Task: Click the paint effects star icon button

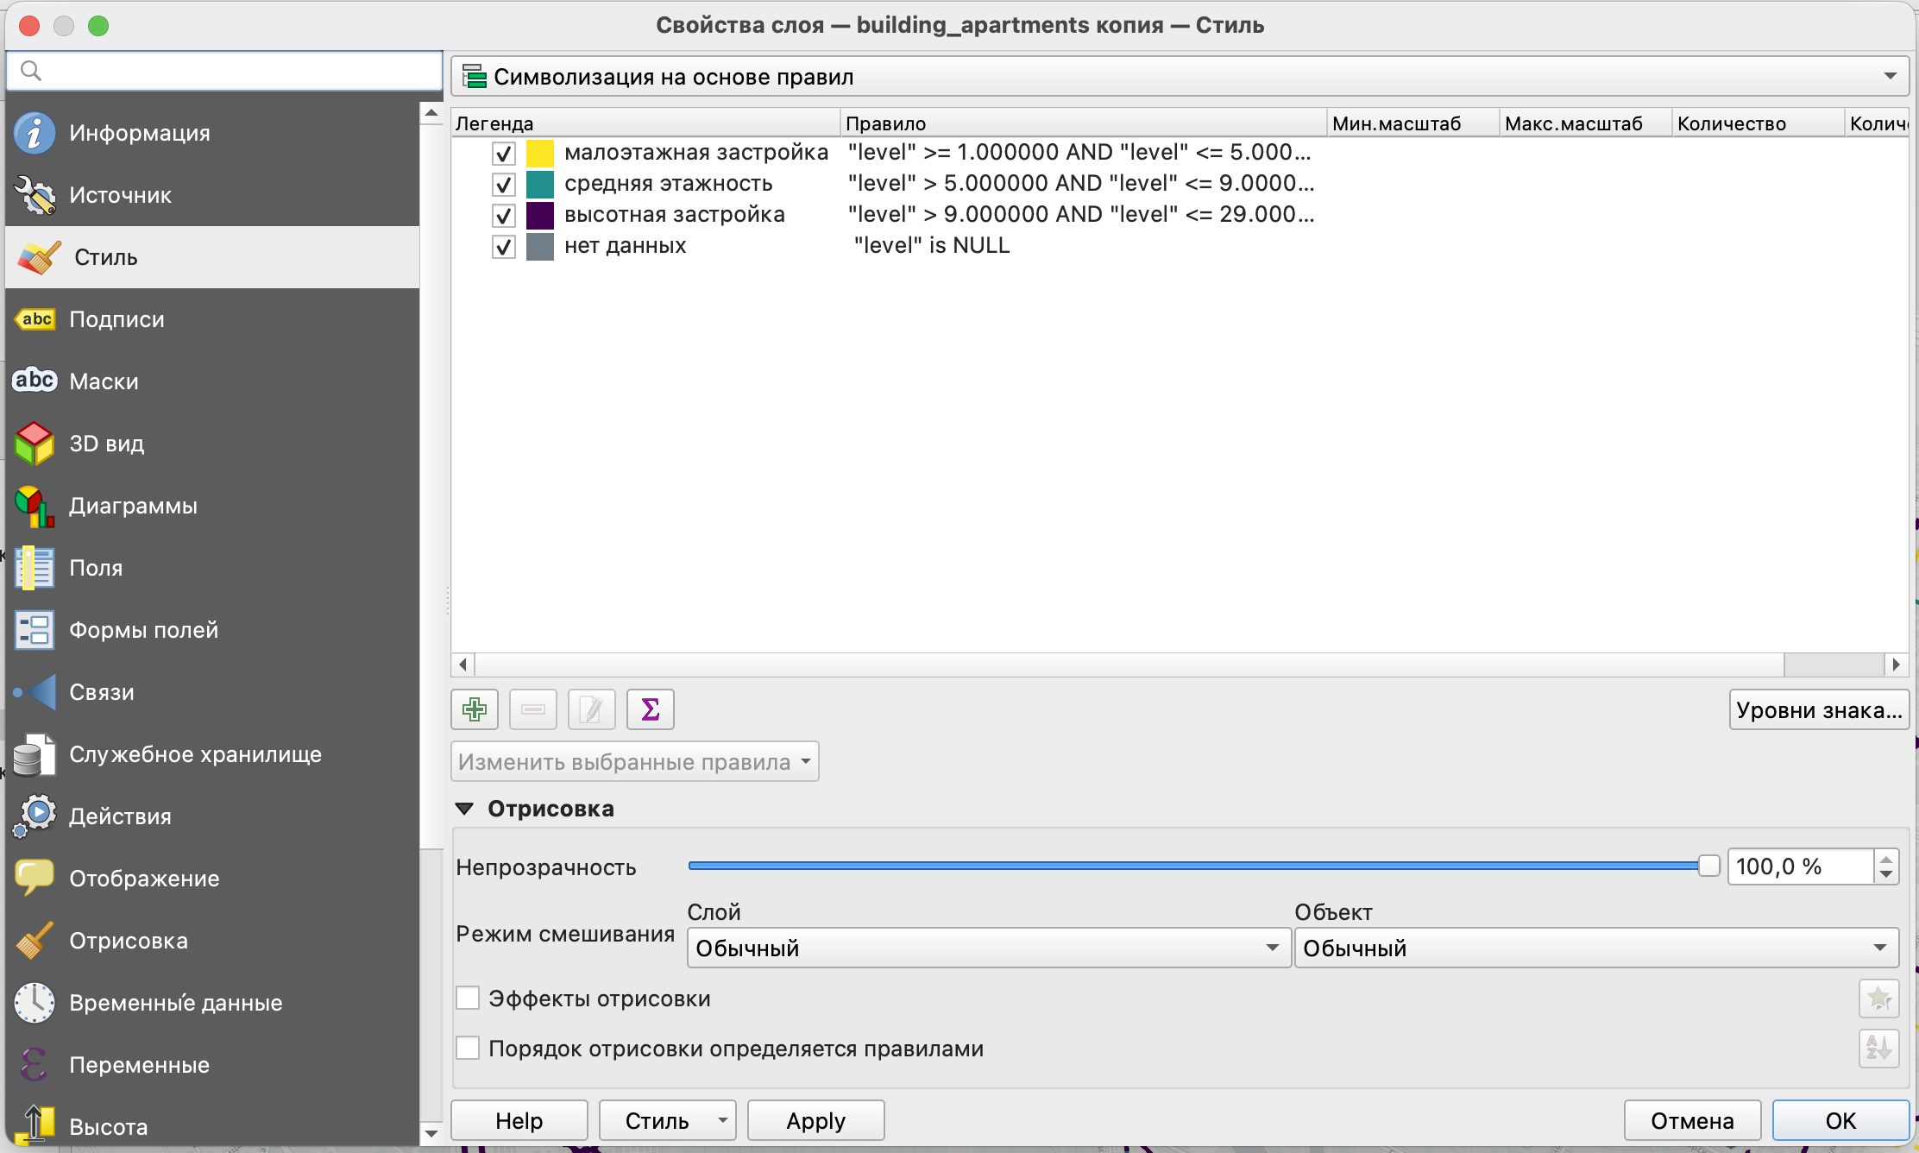Action: (x=1878, y=999)
